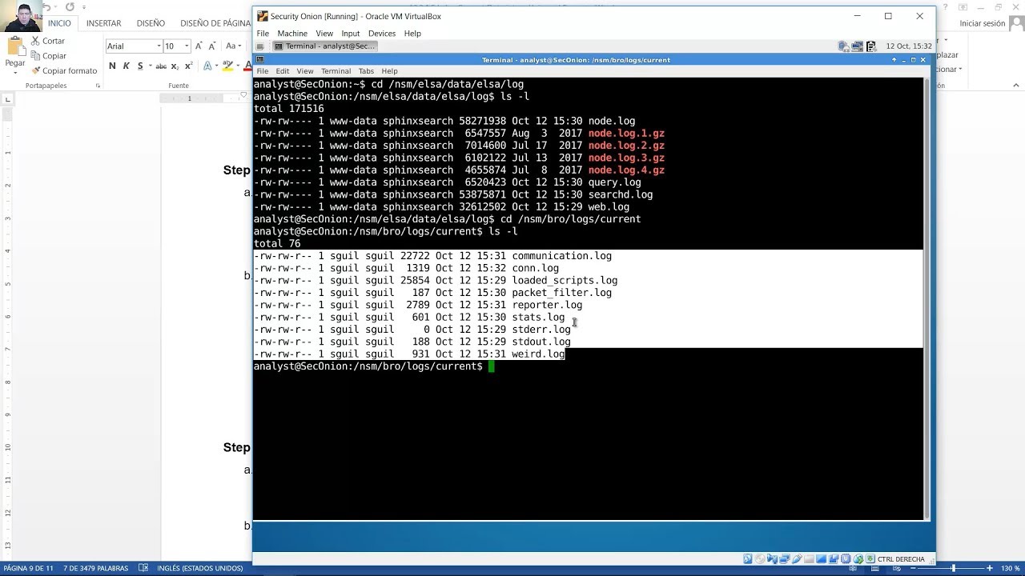1025x576 pixels.
Task: Click VirtualBox CPU status icon
Action: tap(846, 559)
